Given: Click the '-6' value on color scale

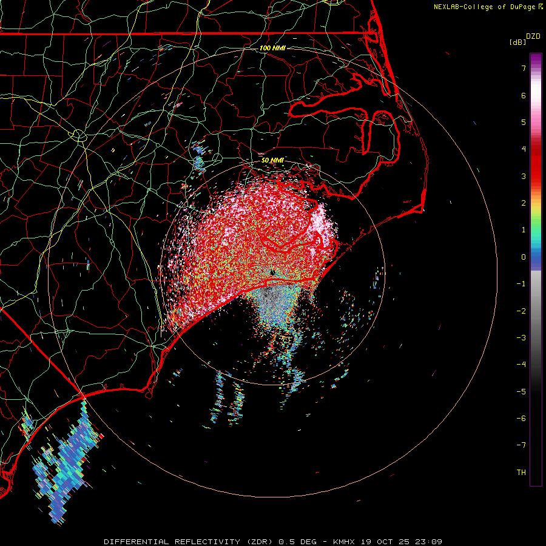Looking at the screenshot, I should tap(521, 419).
